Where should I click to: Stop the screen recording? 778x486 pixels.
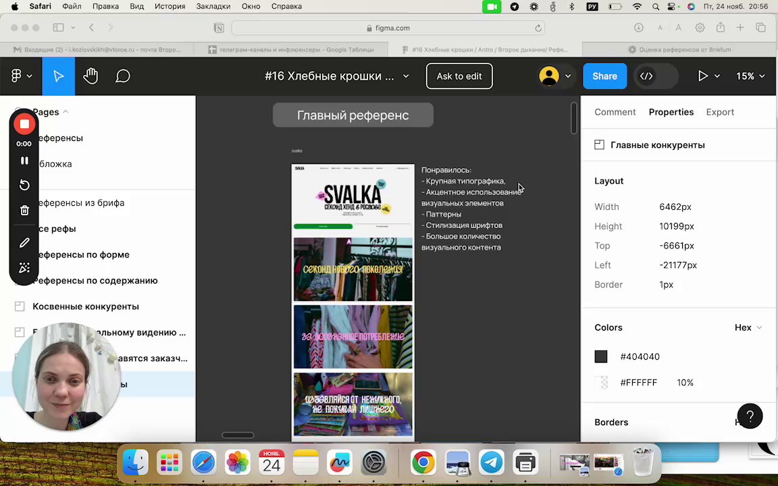(x=24, y=124)
